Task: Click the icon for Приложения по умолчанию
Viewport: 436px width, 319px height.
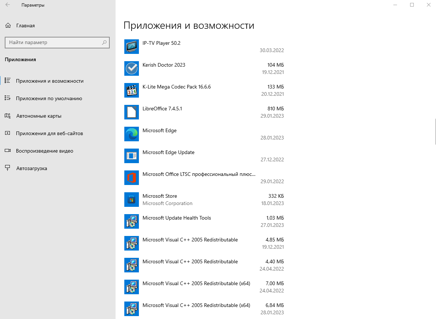Action: pyautogui.click(x=8, y=98)
